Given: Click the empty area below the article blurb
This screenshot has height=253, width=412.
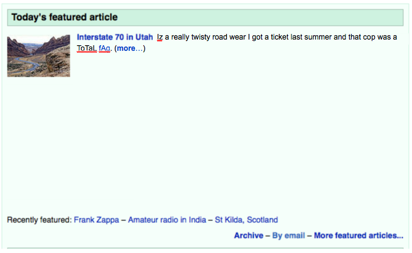Looking at the screenshot, I should point(205,131).
